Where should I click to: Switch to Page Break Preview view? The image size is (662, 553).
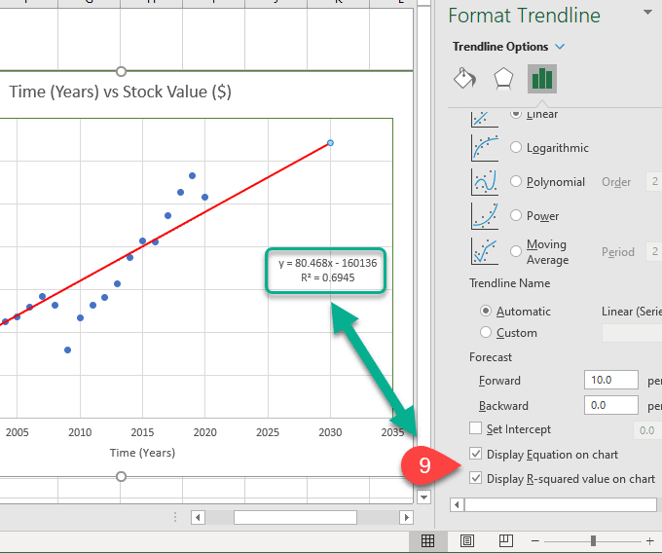point(505,540)
